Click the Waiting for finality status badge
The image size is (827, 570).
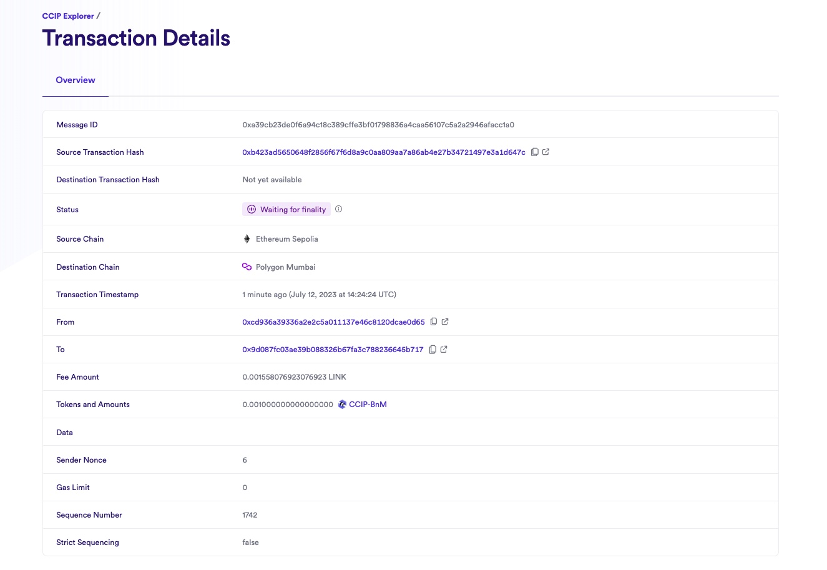tap(286, 209)
